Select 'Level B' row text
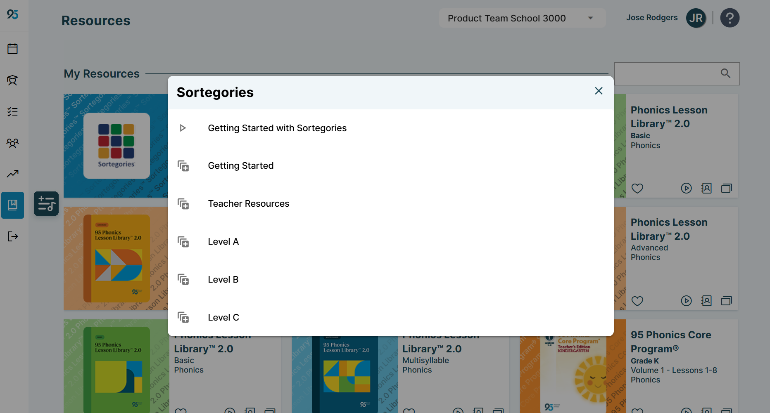Viewport: 770px width, 413px height. point(223,279)
